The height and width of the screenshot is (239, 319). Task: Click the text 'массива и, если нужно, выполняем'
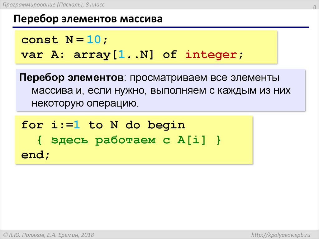pyautogui.click(x=119, y=91)
